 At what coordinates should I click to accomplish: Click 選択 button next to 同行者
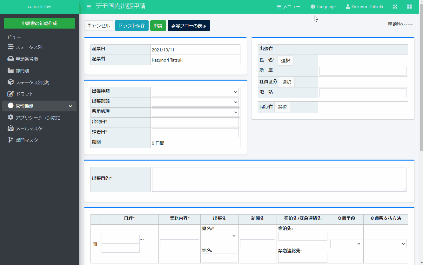click(x=282, y=107)
